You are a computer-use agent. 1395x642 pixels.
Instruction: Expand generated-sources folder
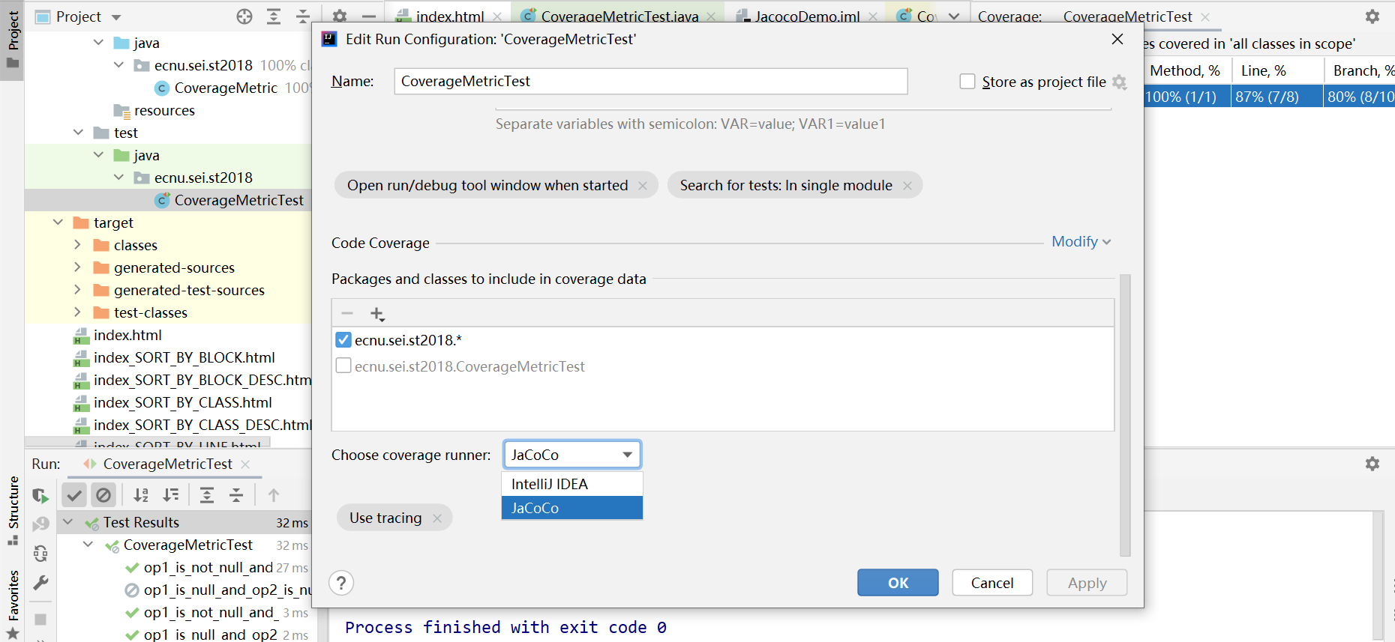(77, 267)
